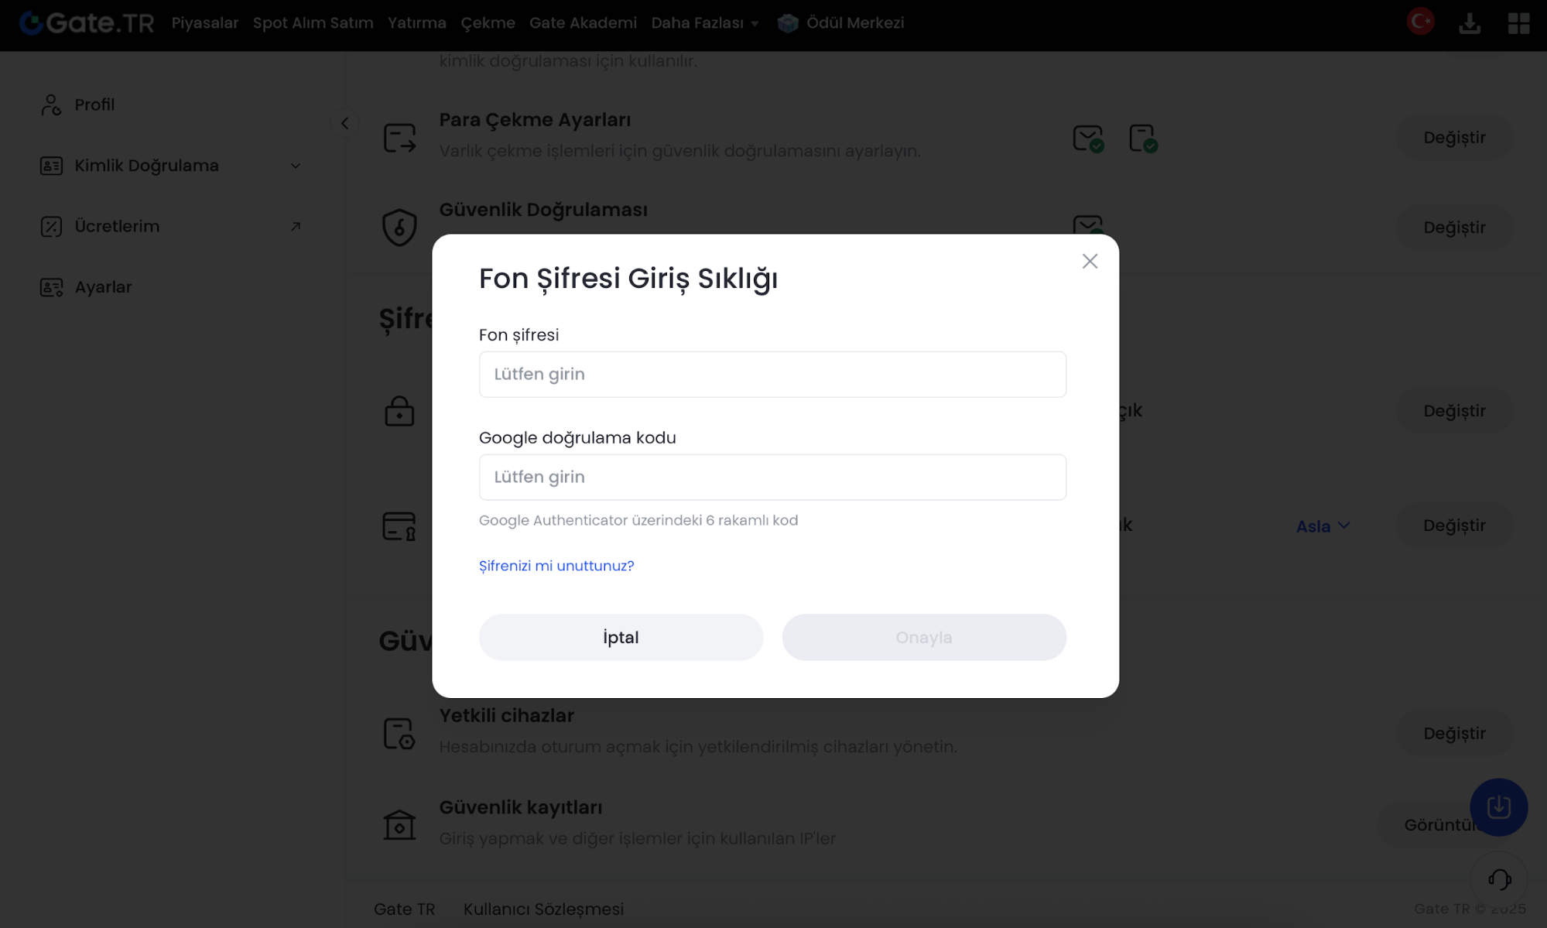Focus the Google doğrulama kodu field

(772, 477)
